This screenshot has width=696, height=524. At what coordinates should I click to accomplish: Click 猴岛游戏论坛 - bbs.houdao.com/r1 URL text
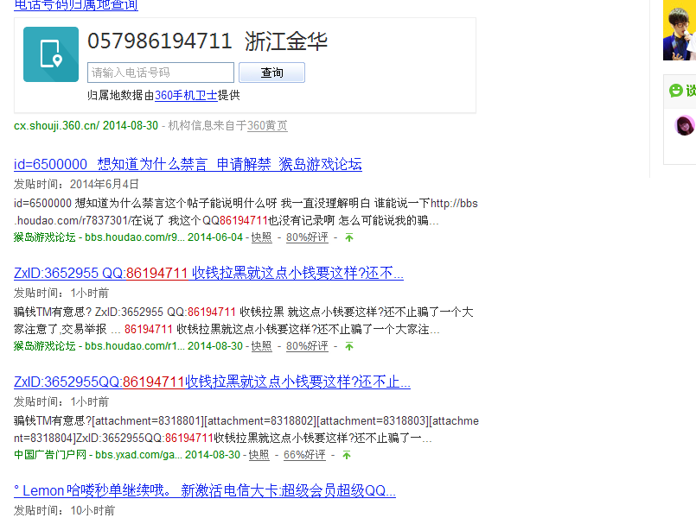click(99, 346)
